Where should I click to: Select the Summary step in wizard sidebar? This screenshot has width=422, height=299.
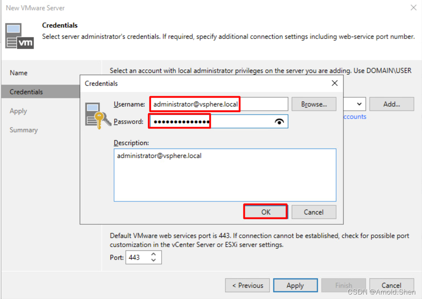pos(24,130)
